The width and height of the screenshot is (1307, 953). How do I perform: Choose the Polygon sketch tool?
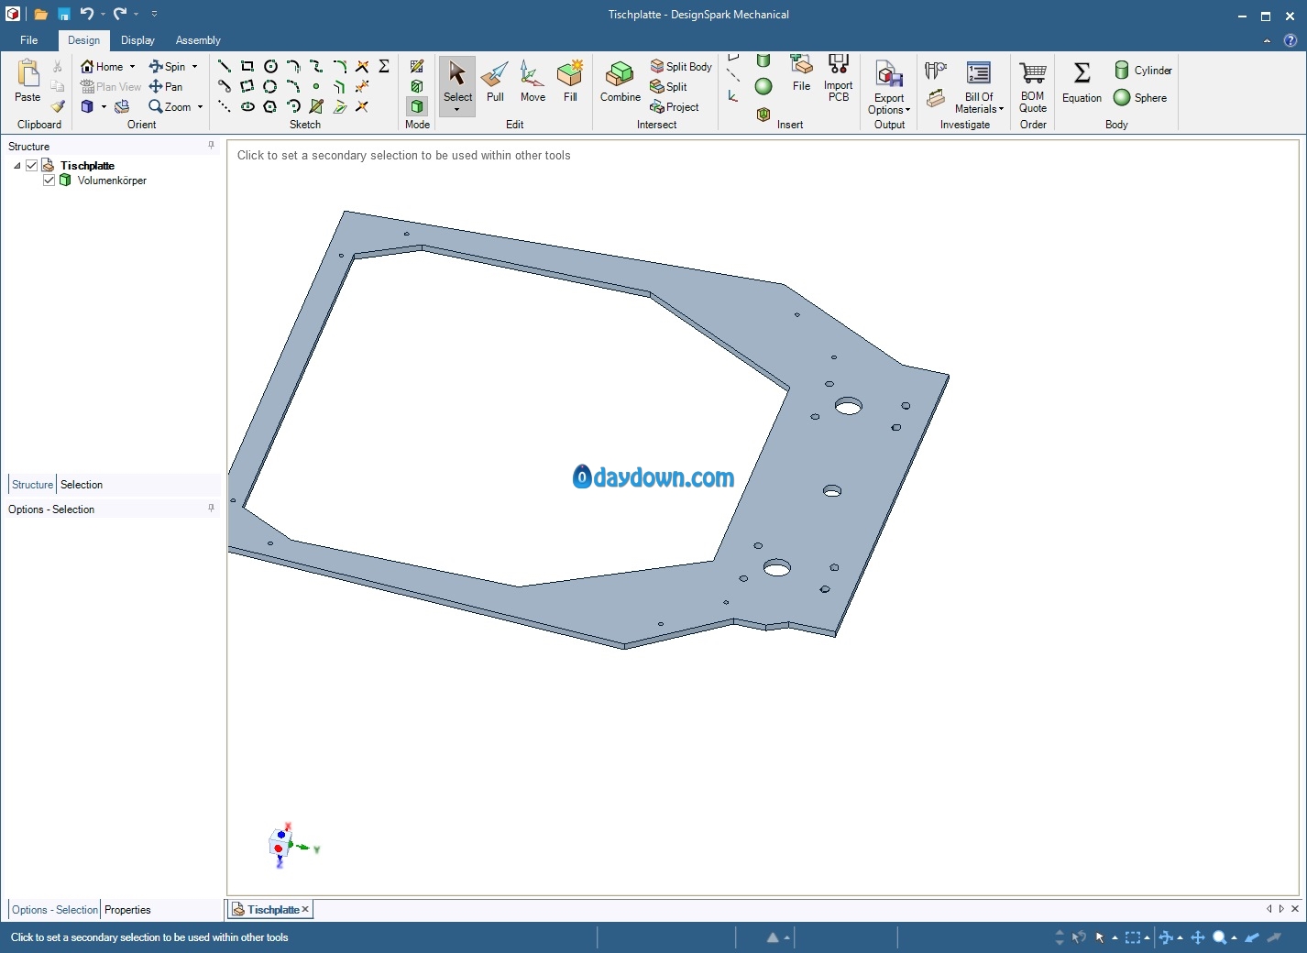[x=270, y=106]
